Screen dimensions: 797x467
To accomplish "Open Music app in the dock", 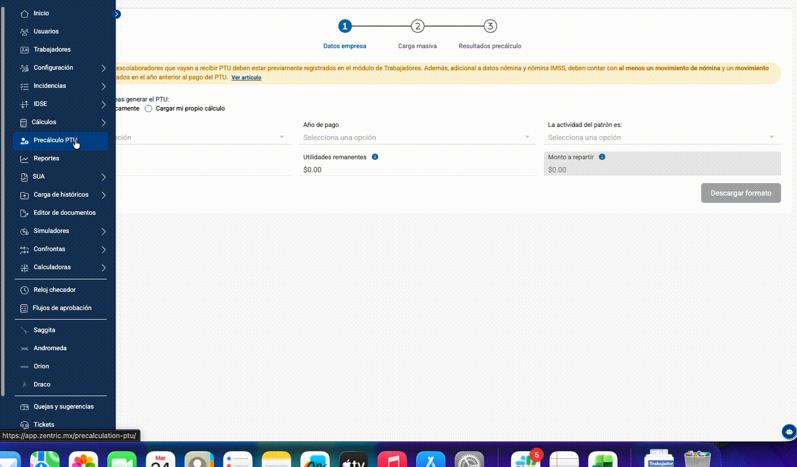I will point(392,460).
